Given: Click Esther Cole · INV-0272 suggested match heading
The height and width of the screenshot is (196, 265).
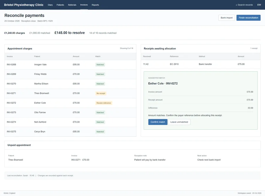Looking at the screenshot, I should point(163,83).
